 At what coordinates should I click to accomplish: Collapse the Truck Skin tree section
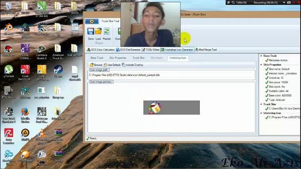point(261,104)
